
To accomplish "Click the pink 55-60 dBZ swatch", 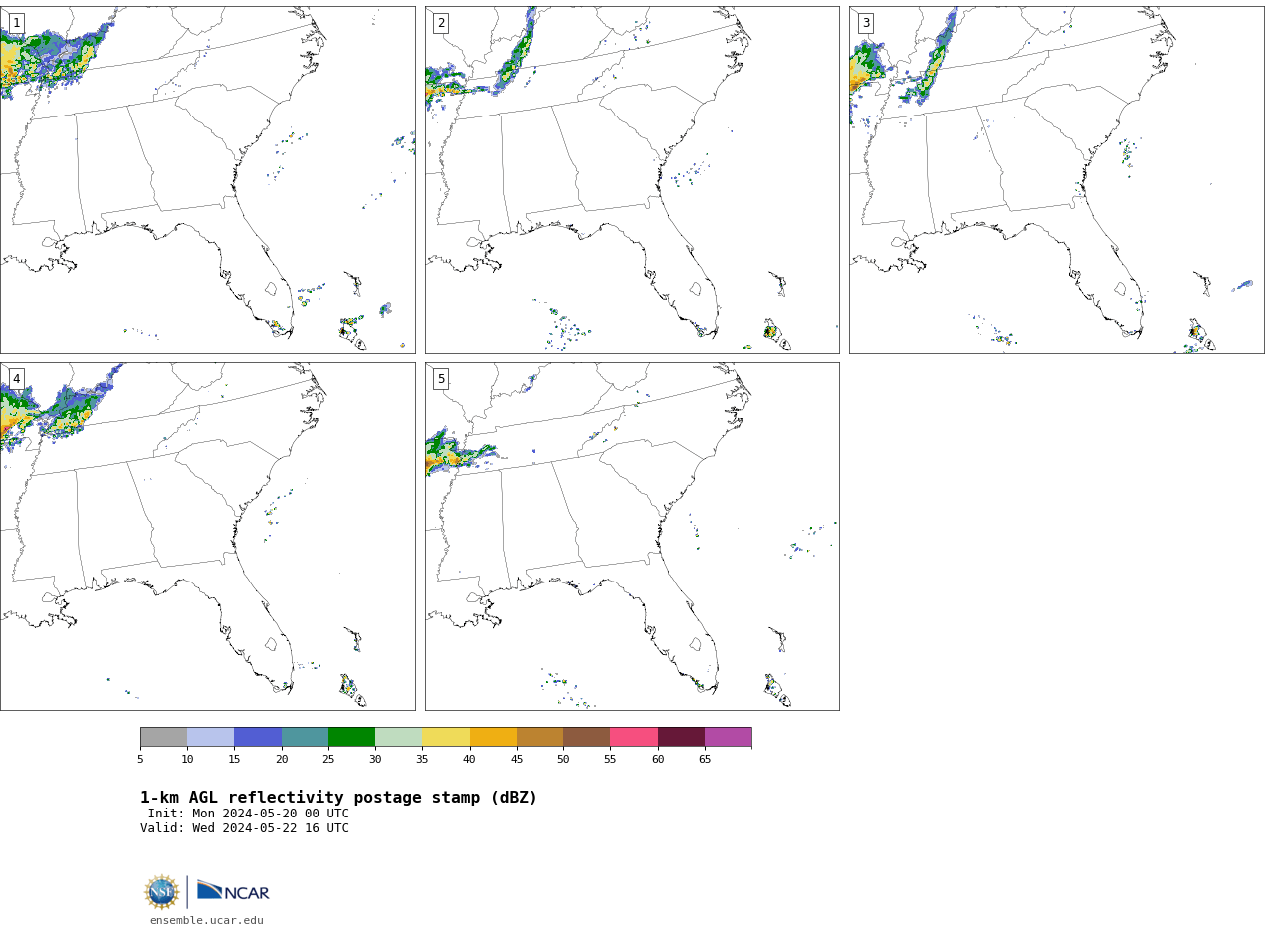I will click(x=634, y=737).
